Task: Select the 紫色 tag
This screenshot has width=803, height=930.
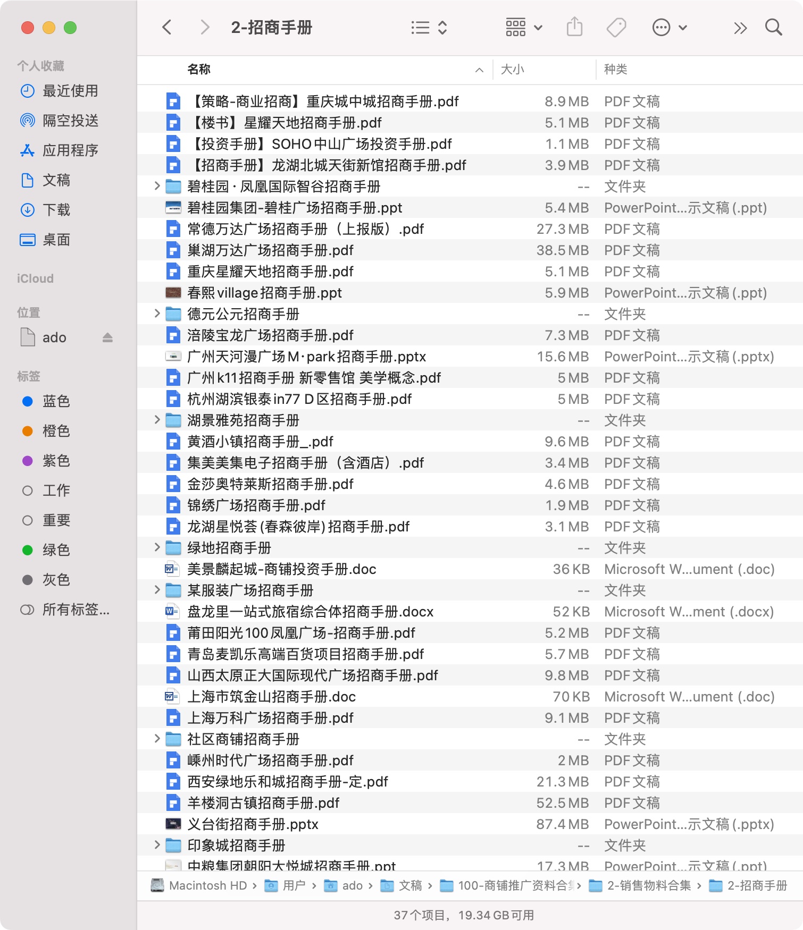Action: 56,461
